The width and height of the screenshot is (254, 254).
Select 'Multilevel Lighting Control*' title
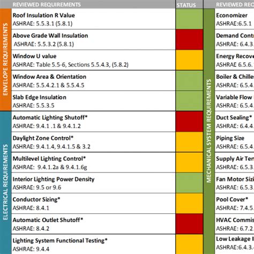click(x=49, y=159)
